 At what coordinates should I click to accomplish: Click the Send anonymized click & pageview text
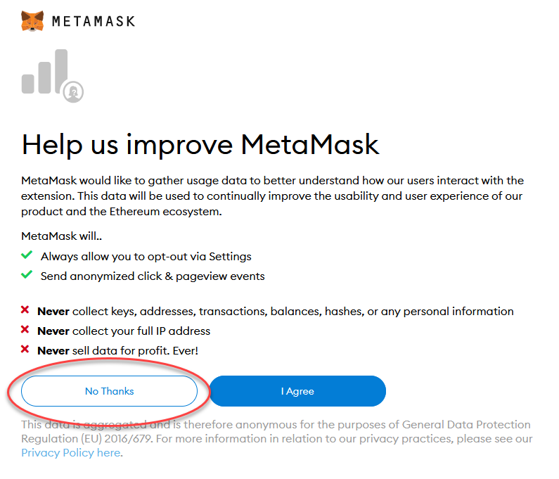(x=153, y=276)
